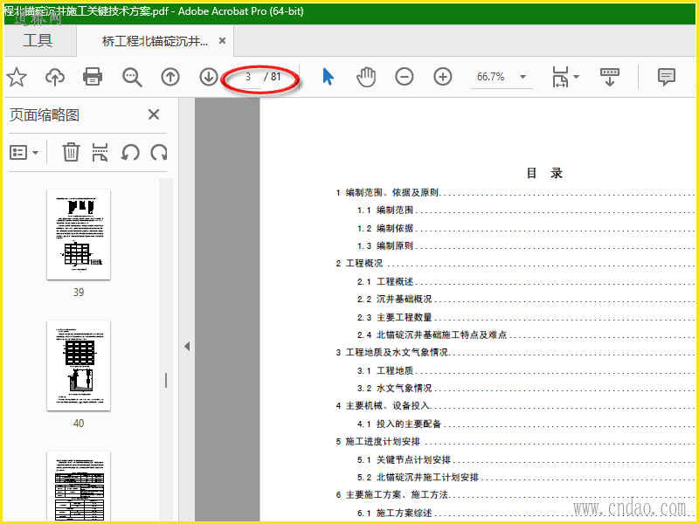Click the / 81 total page count
The height and width of the screenshot is (524, 699).
273,77
